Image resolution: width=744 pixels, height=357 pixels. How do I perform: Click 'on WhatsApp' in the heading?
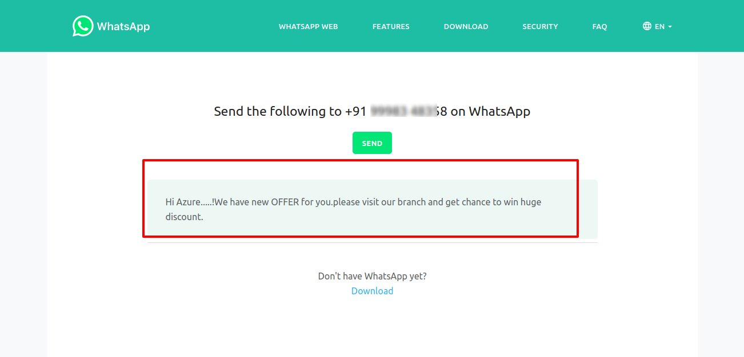click(490, 112)
